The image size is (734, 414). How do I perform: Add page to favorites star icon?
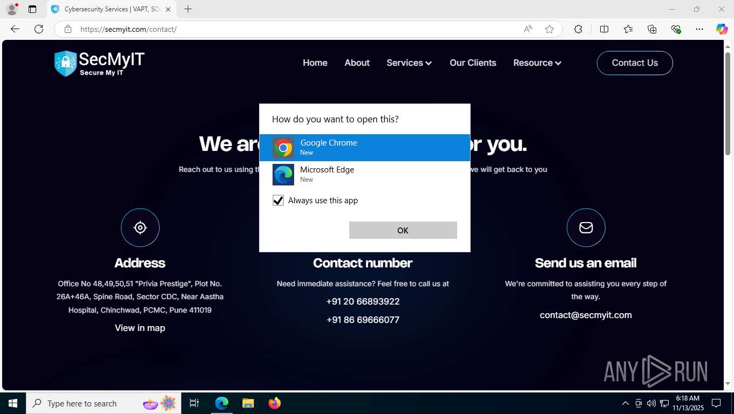pyautogui.click(x=549, y=29)
